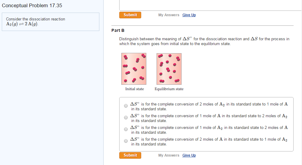Select option: 1 mole A to 2 moles A₂
This screenshot has height=165, width=302.
tap(126, 118)
